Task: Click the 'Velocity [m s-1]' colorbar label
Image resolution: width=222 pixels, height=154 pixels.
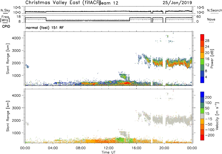Action: click(x=217, y=116)
